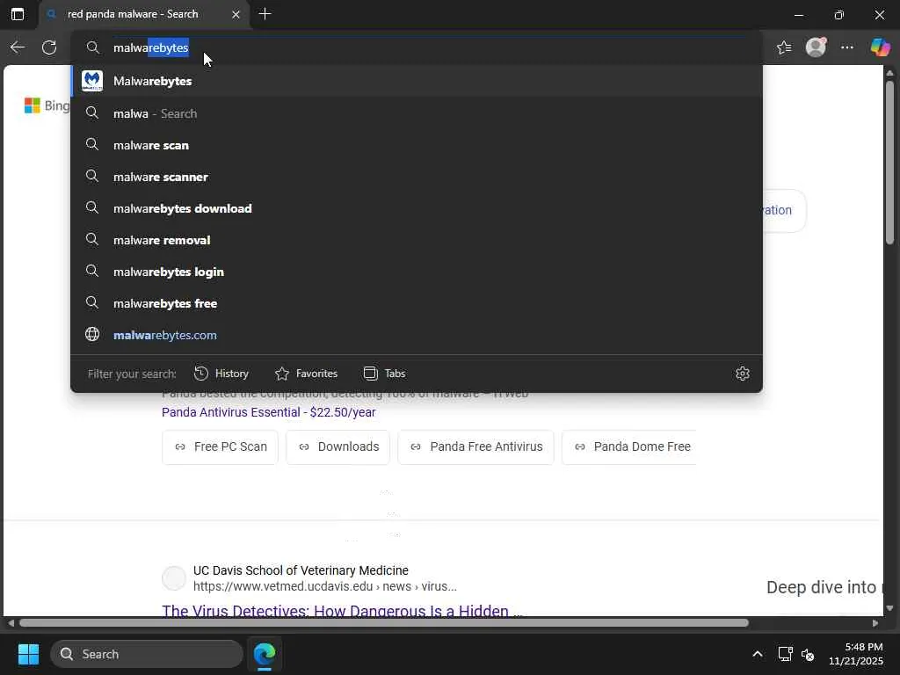Click the Free PC Scan button
900x675 pixels.
point(221,446)
